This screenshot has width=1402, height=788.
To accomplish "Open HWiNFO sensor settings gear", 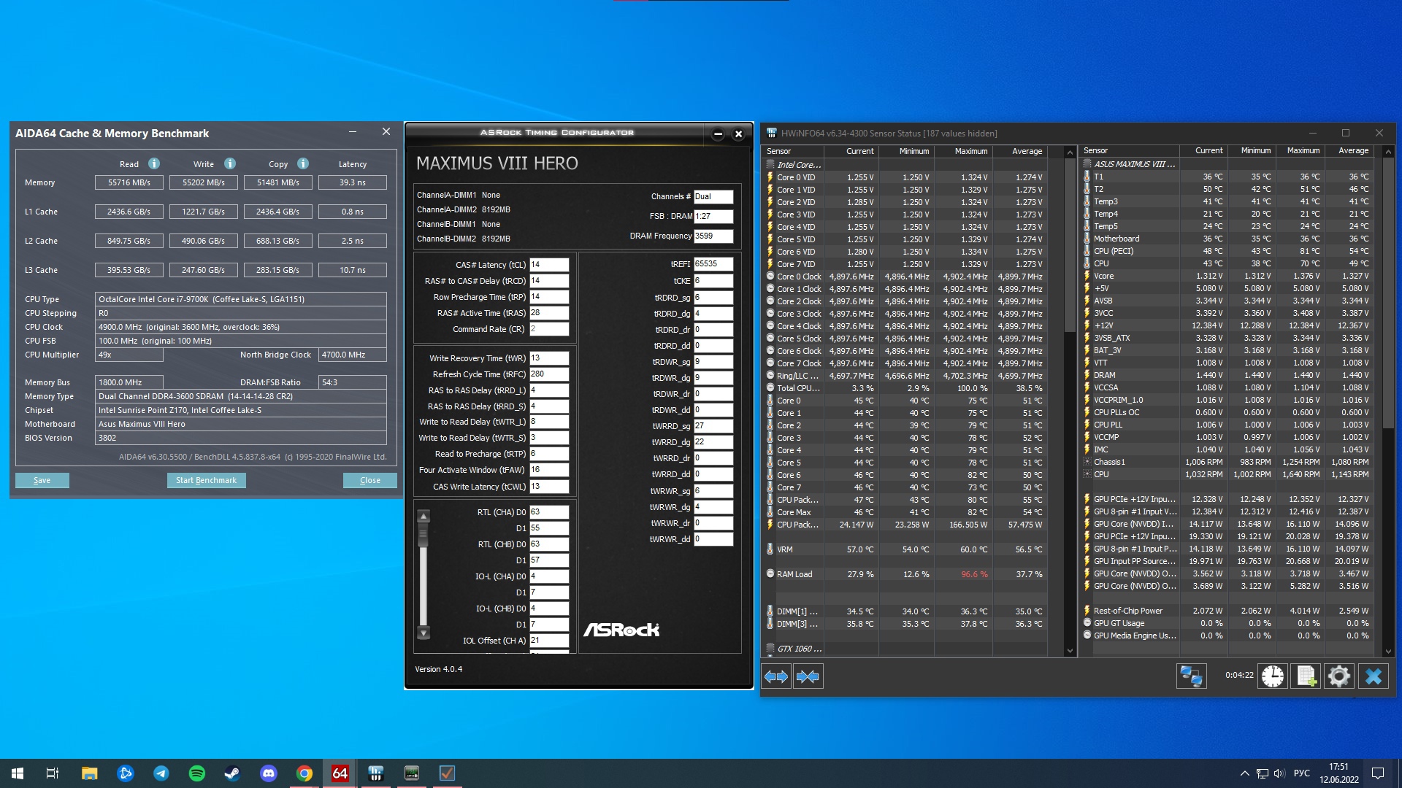I will pos(1339,676).
